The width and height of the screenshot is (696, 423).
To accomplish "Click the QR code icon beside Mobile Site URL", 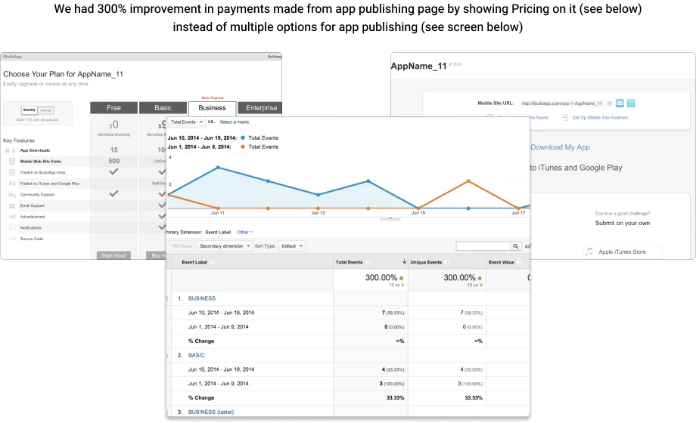I will point(631,103).
